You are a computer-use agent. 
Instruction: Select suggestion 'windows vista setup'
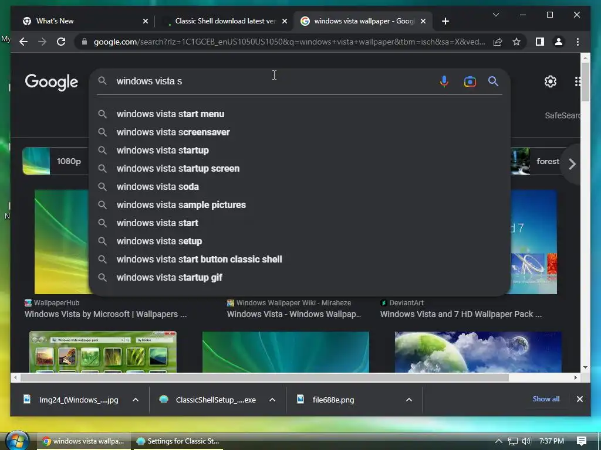(299, 241)
